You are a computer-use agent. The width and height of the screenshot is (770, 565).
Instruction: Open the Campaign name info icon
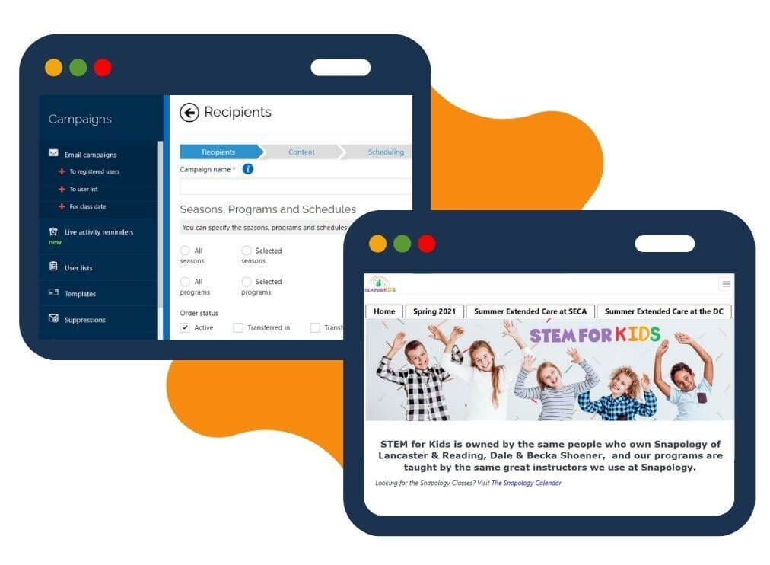248,169
